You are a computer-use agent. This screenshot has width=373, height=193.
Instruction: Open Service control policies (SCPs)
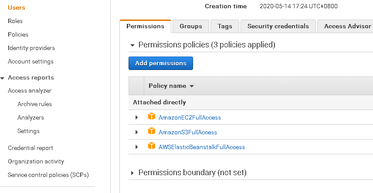(48, 175)
